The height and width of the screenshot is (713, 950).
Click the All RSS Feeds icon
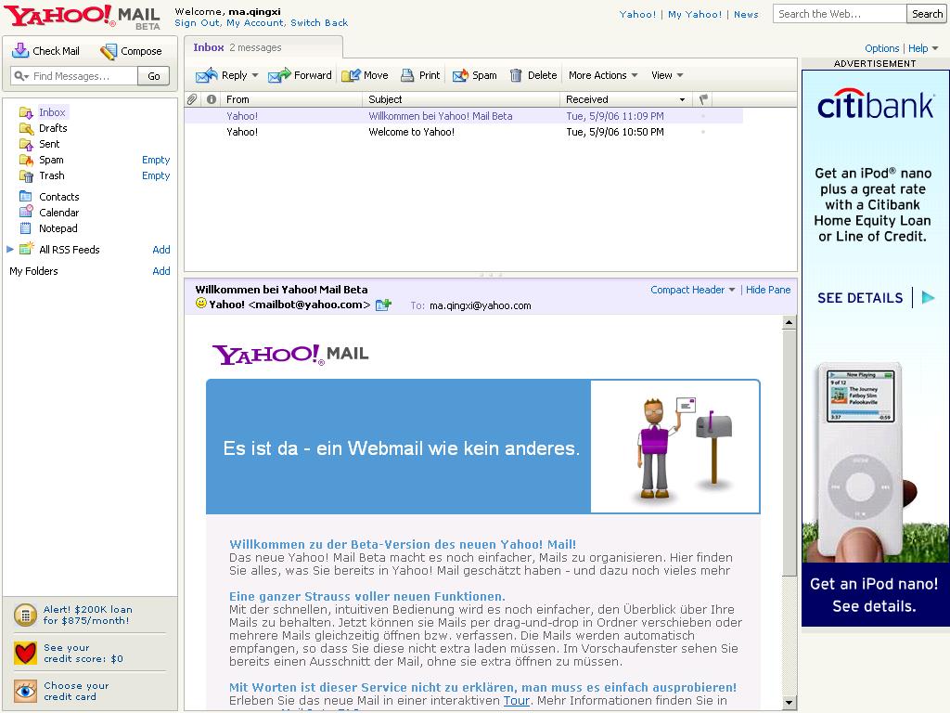[x=26, y=249]
